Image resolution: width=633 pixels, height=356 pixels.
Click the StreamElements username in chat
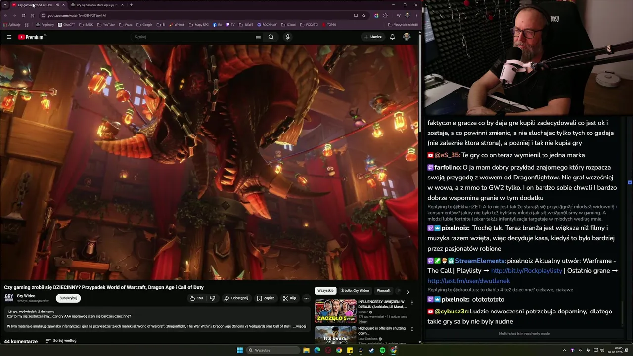pyautogui.click(x=480, y=261)
